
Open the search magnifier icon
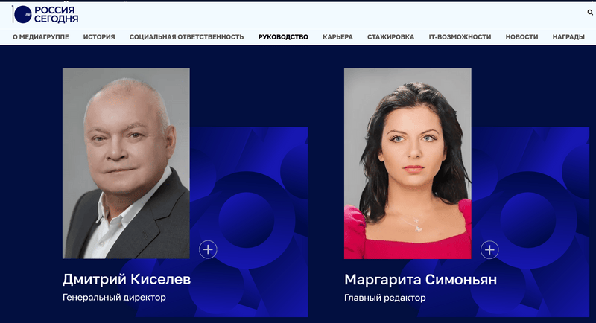pyautogui.click(x=590, y=13)
